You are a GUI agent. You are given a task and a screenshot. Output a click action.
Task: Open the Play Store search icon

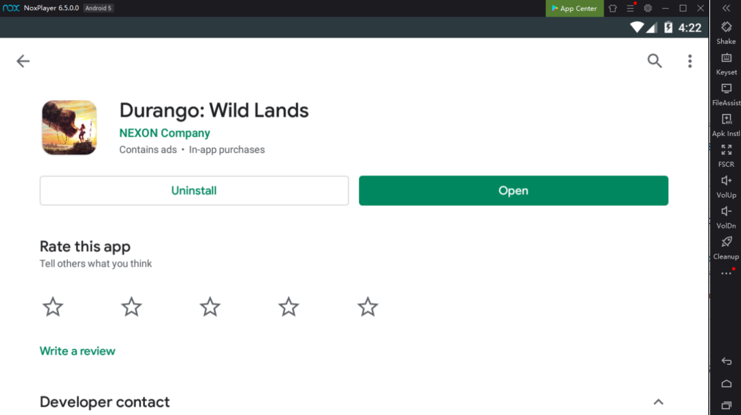pyautogui.click(x=654, y=61)
